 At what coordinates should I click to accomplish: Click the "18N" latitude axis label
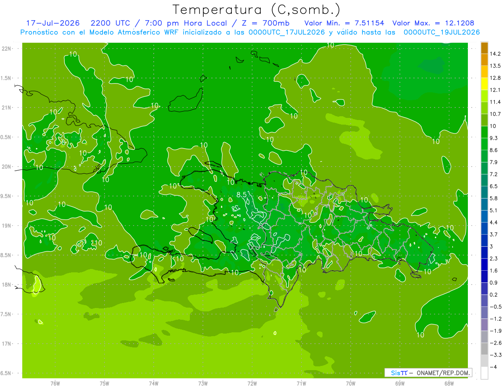7,285
